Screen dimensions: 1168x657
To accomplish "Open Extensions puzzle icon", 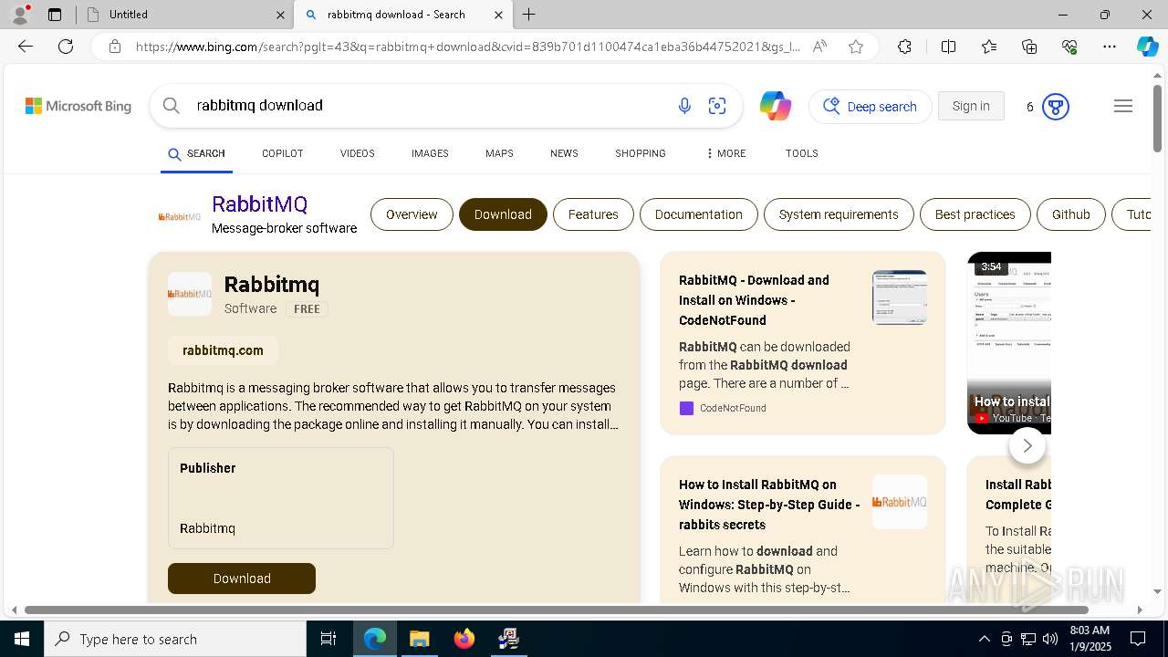I will (904, 47).
